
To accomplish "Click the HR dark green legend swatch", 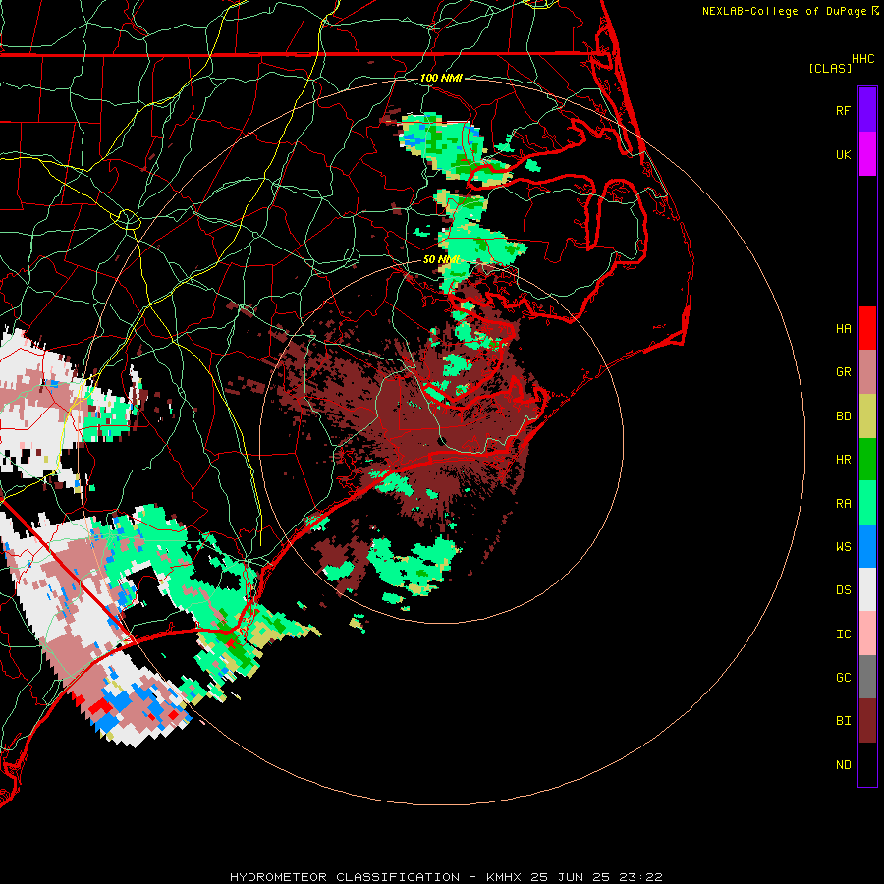I will 867,460.
